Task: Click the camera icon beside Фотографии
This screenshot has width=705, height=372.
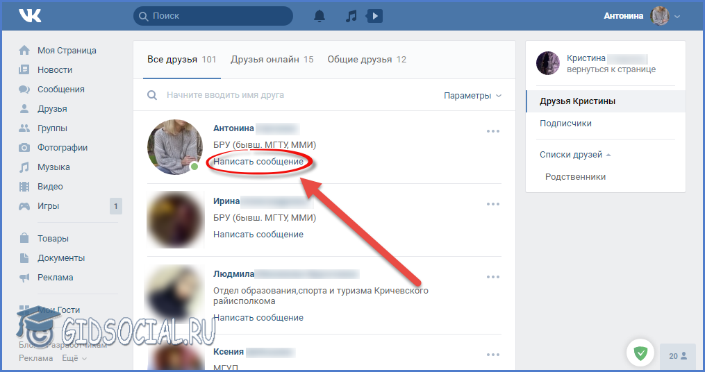Action: click(x=24, y=147)
